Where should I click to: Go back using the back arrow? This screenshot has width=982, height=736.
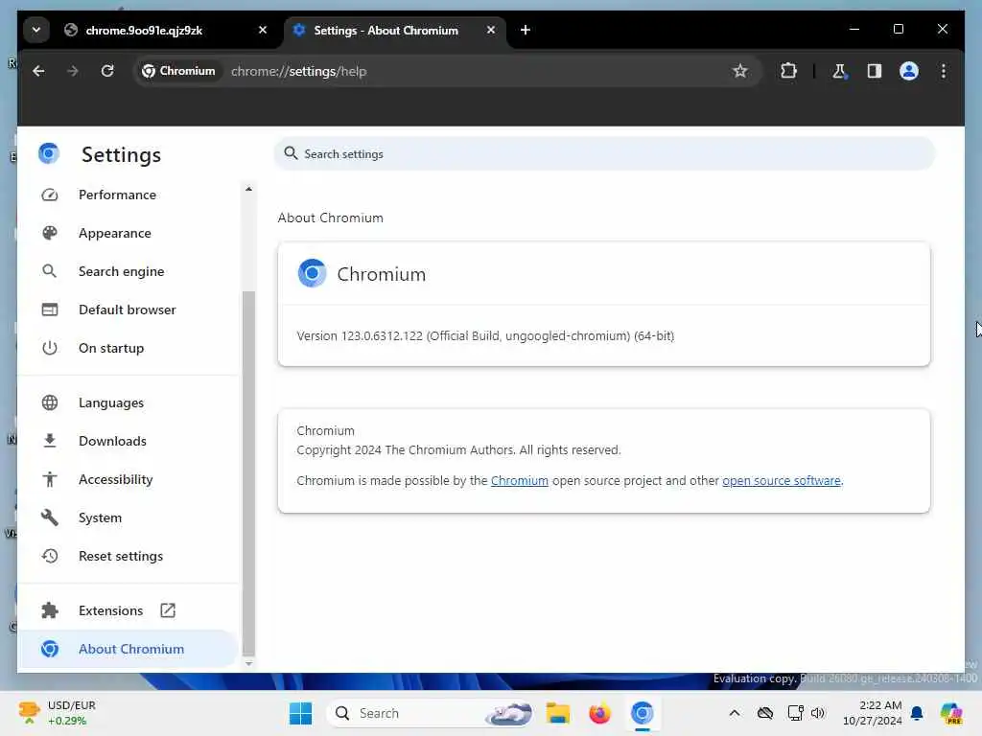[x=38, y=71]
